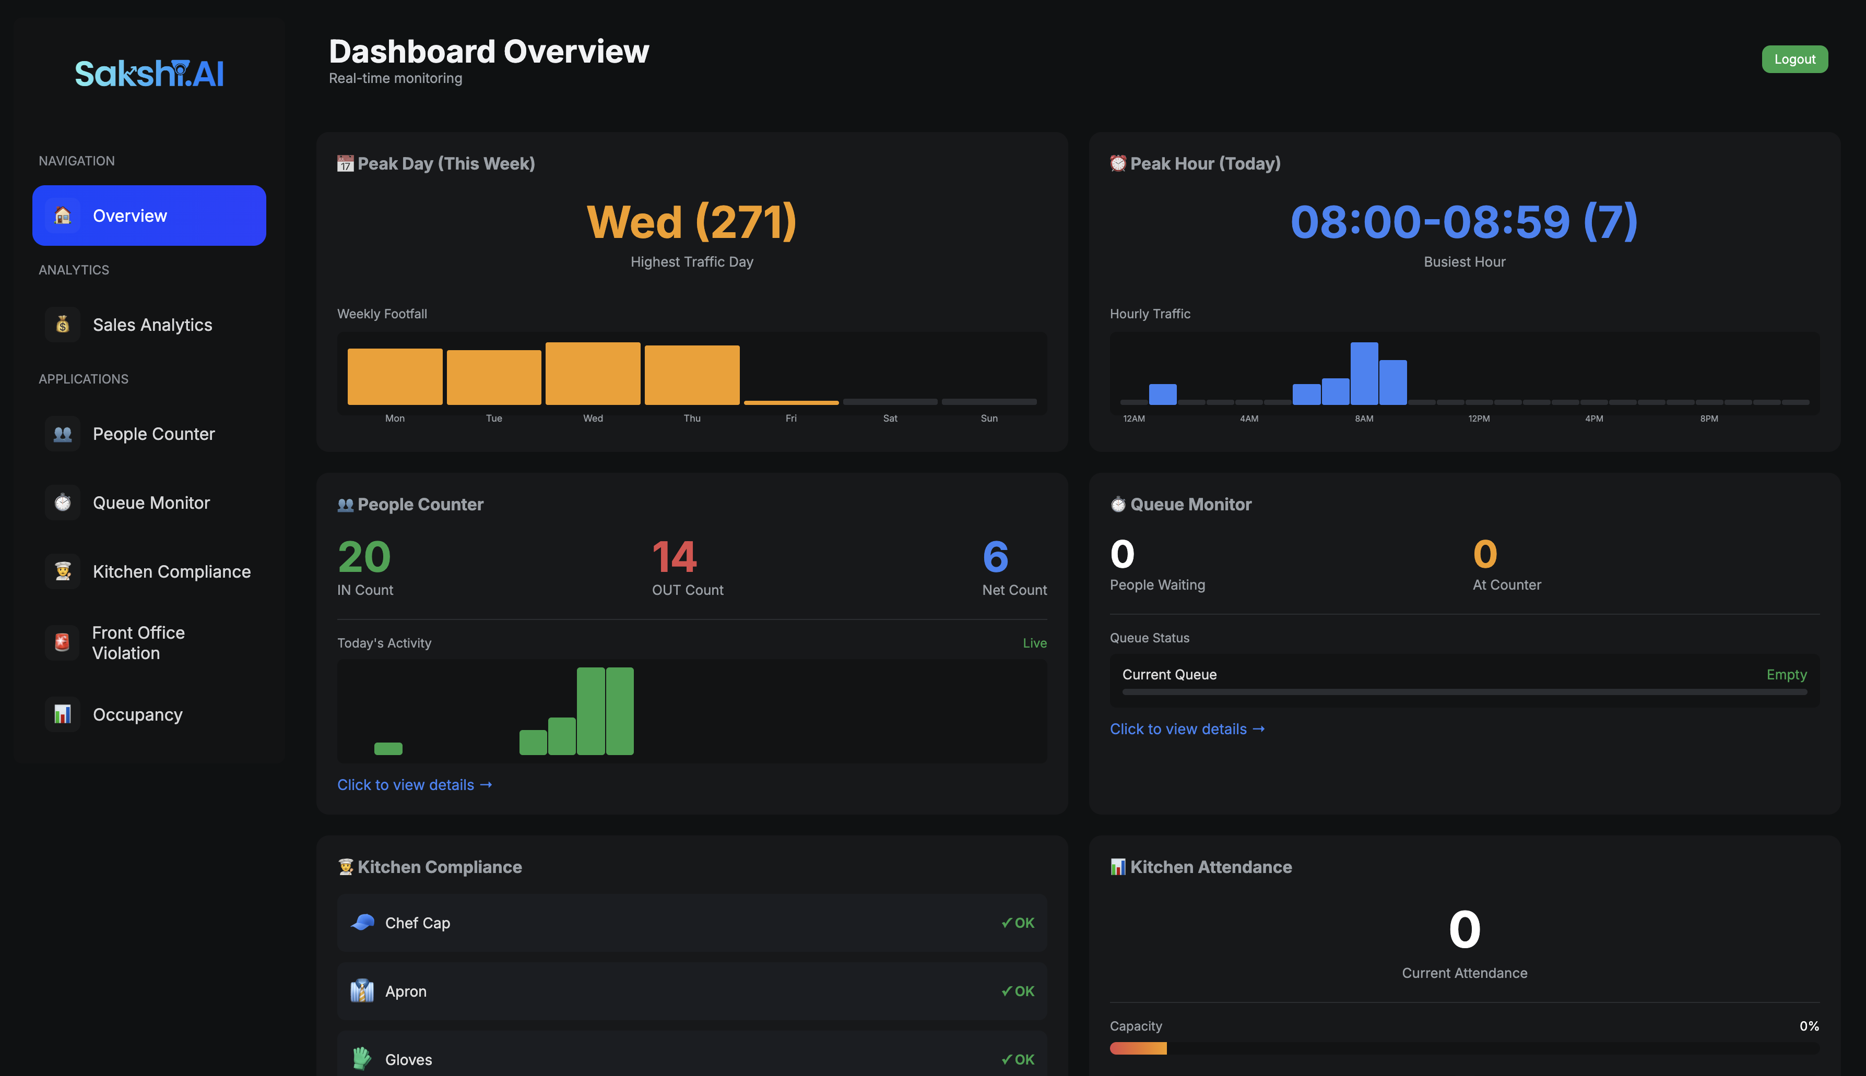The width and height of the screenshot is (1866, 1076).
Task: Click the Queue Monitor stopwatch icon
Action: click(x=63, y=503)
